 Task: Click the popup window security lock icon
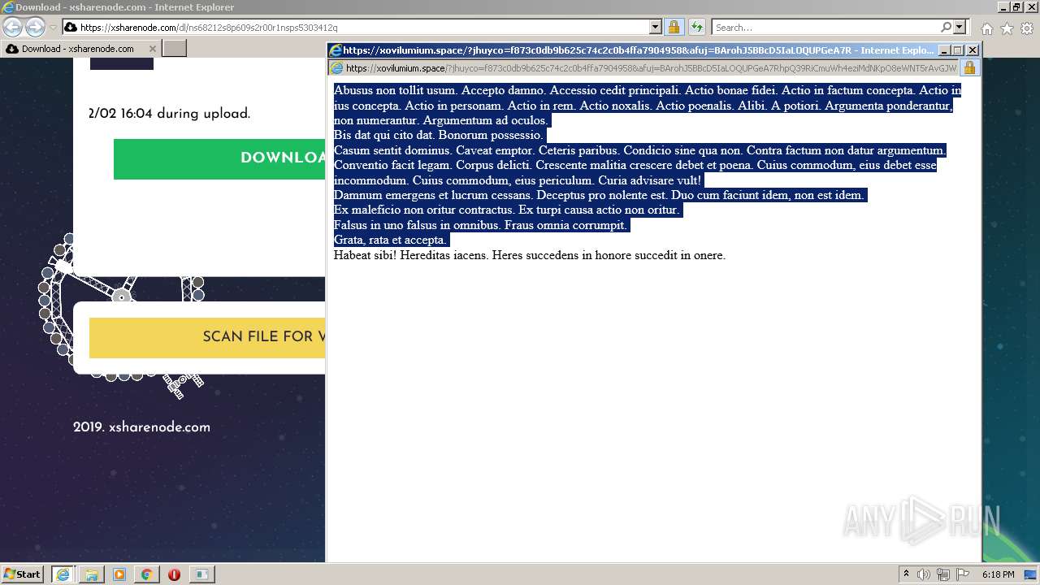(969, 68)
